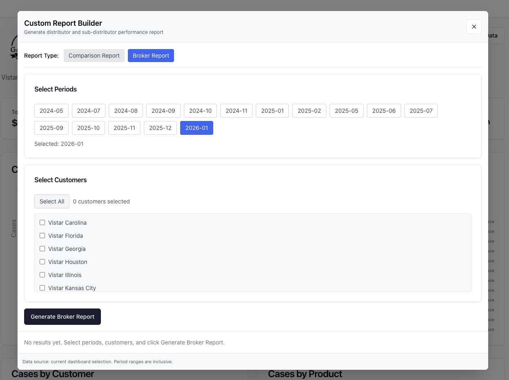Screen dimensions: 509x380
Task: Select period 2025-05
Action: (346, 111)
